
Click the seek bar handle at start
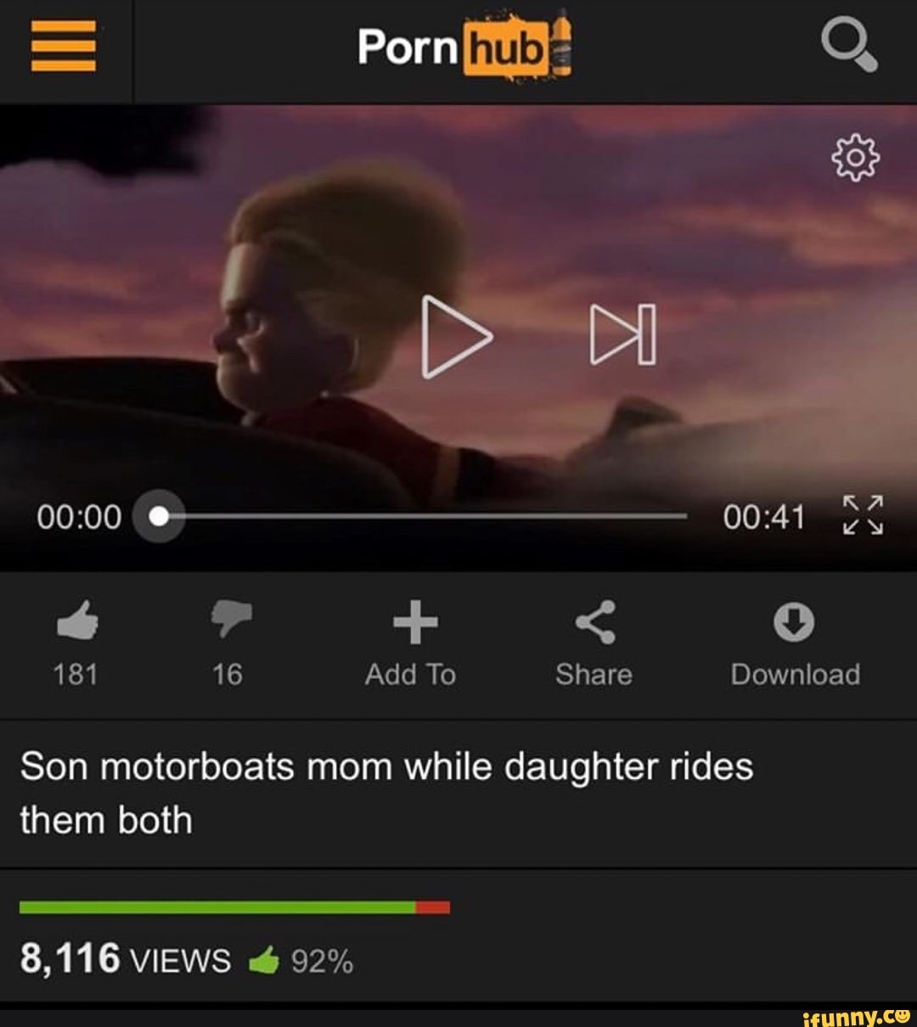(x=159, y=516)
